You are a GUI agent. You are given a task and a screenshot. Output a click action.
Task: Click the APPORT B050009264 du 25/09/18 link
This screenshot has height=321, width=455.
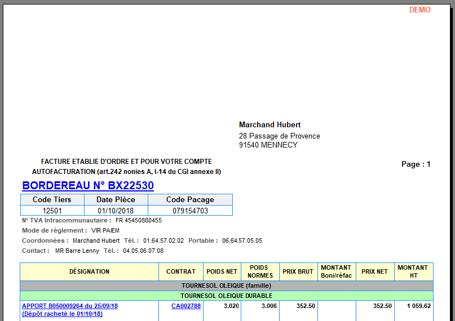coord(70,306)
